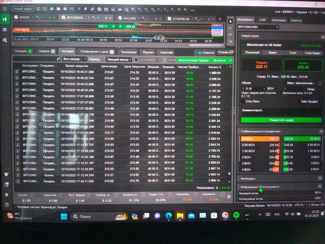
Task: Click Продать at 225.11
Action: point(261,65)
